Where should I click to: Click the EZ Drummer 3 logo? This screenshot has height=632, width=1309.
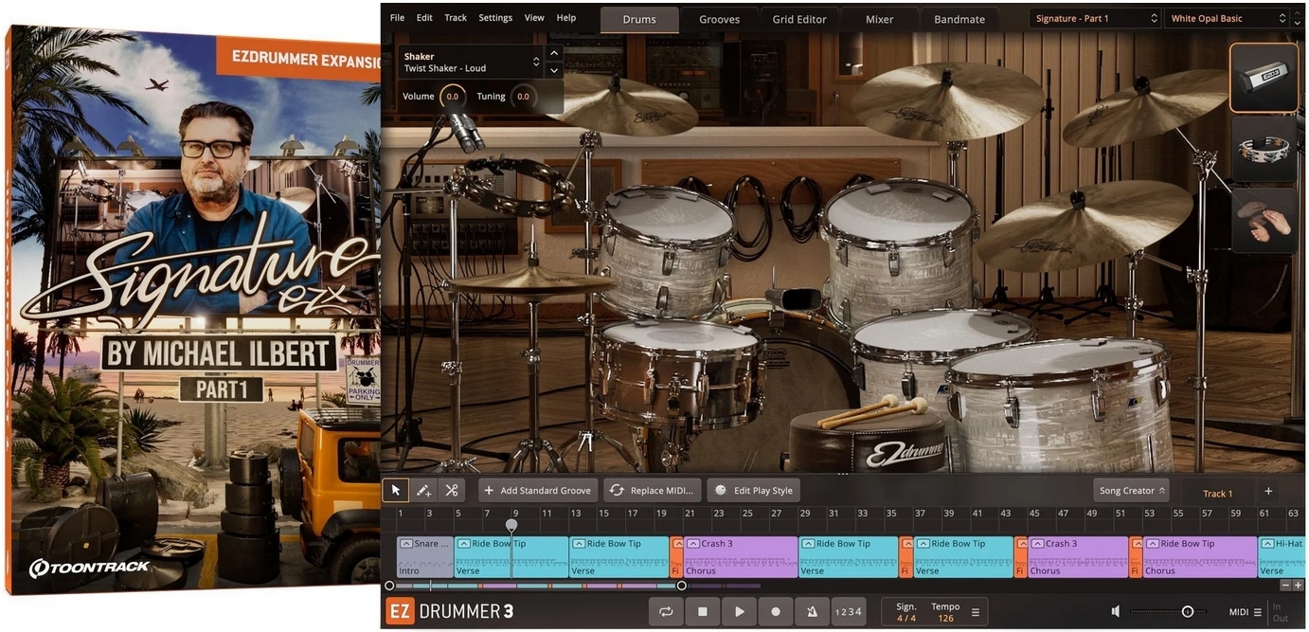click(x=450, y=612)
